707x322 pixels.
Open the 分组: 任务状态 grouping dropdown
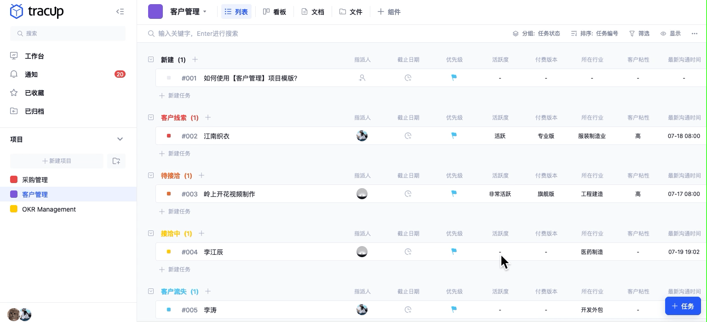pos(536,34)
